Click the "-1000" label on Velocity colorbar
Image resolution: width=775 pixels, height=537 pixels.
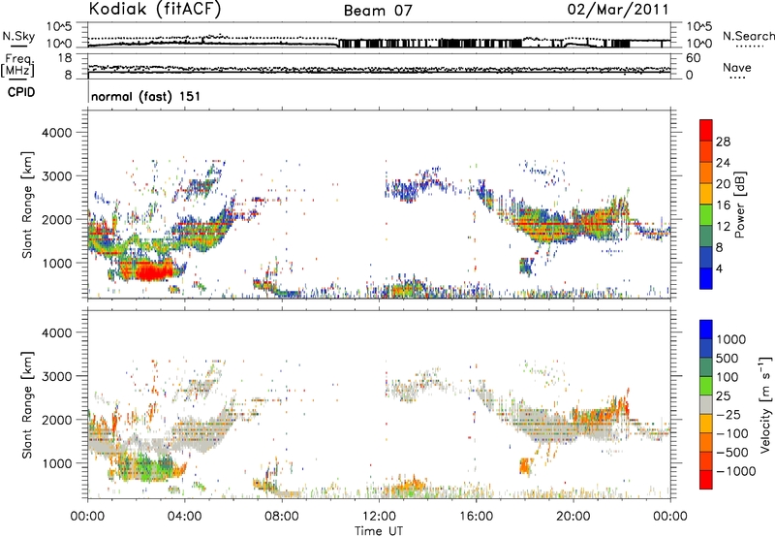[735, 471]
